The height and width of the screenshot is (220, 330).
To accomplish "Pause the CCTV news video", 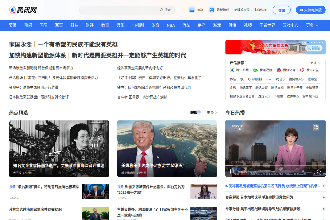I will coord(232,171).
